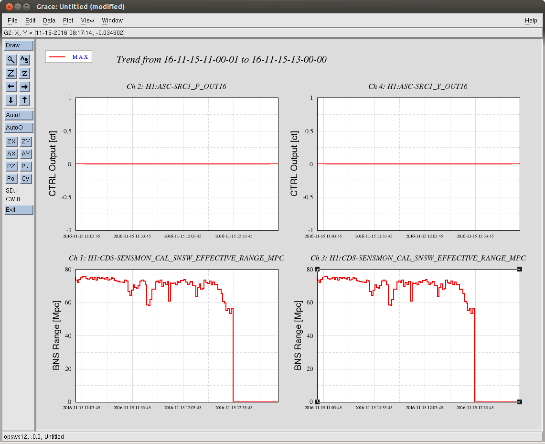Click the PZ button
Screen dimensions: 545x444
[11, 166]
